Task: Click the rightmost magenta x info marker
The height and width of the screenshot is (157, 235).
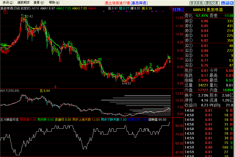Action: (163, 11)
